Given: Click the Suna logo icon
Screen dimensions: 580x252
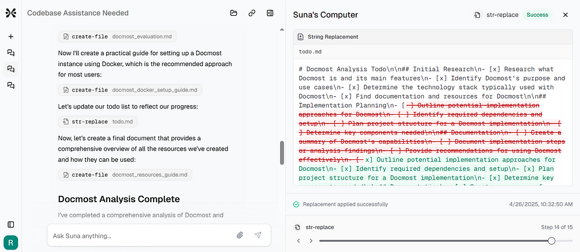Looking at the screenshot, I should pos(10,13).
